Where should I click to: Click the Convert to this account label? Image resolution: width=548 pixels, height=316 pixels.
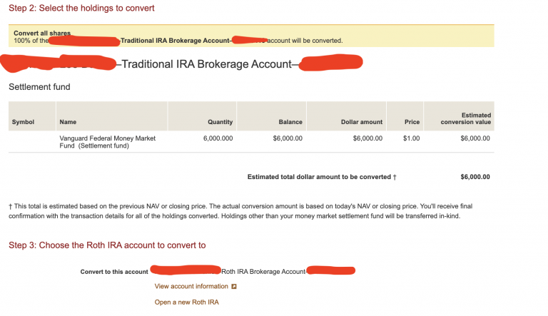114,272
